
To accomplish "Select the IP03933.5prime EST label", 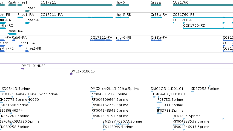I will pos(170,105).
